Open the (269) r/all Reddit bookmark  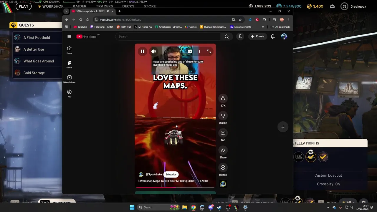124,27
